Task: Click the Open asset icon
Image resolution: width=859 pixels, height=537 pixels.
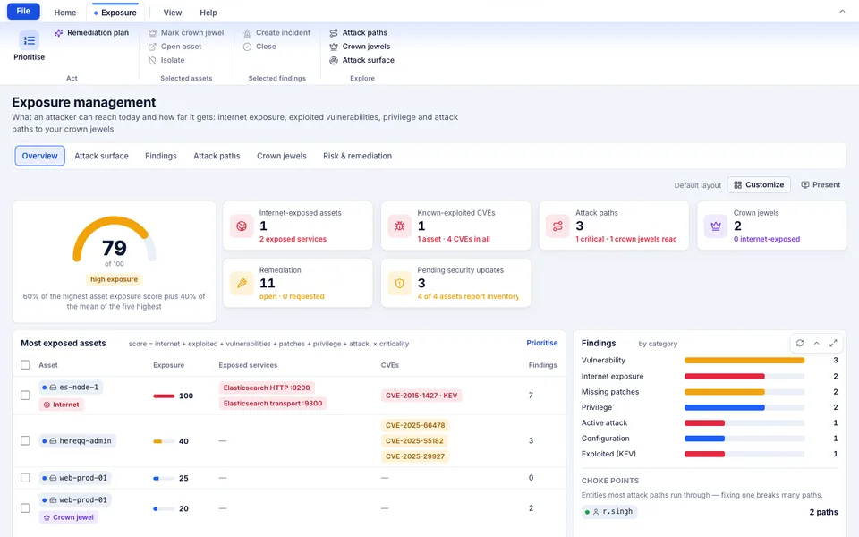Action: click(x=152, y=47)
